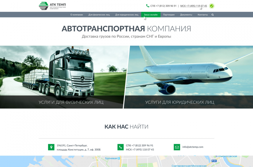Image resolution: width=253 pixels, height=167 pixels.
Task: Click the P-21 road marker on map
Action: click(x=214, y=161)
